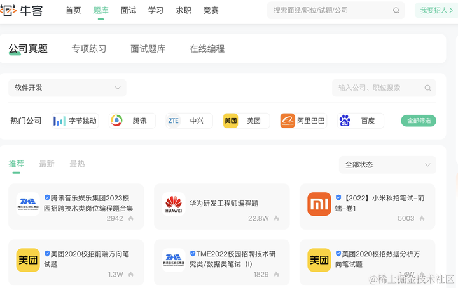Open 面试 in top navigation
Viewport: 458px width, 288px height.
click(128, 11)
